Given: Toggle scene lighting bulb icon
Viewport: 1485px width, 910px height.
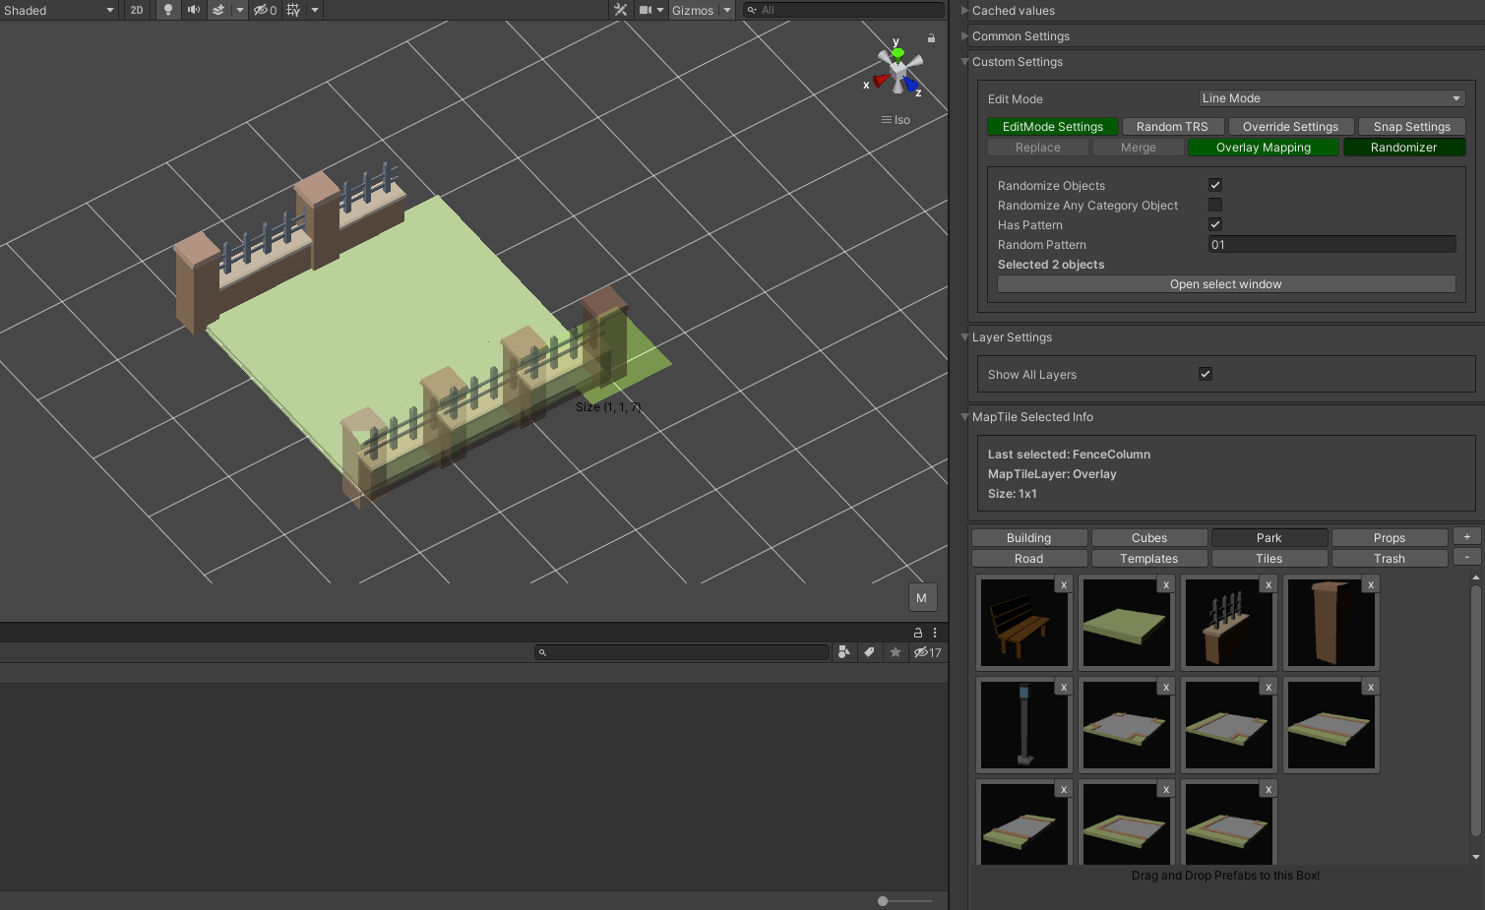Looking at the screenshot, I should pyautogui.click(x=168, y=10).
